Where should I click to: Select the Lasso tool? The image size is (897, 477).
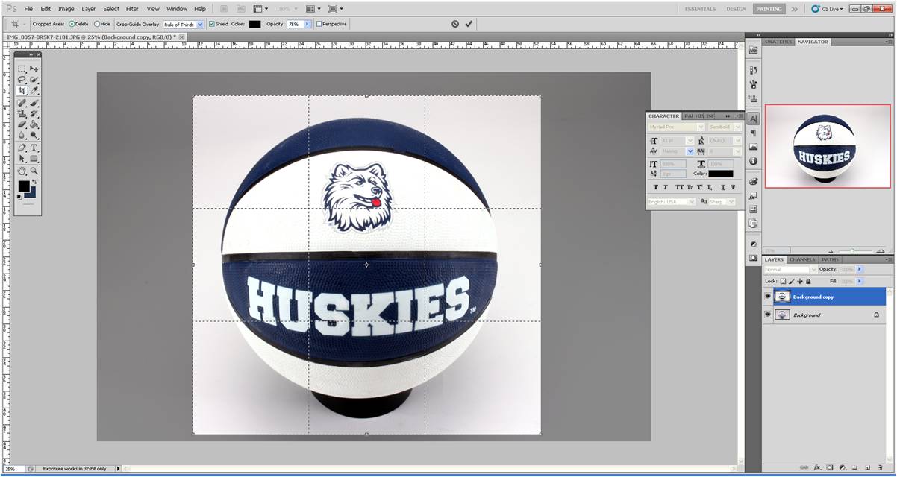[x=22, y=80]
